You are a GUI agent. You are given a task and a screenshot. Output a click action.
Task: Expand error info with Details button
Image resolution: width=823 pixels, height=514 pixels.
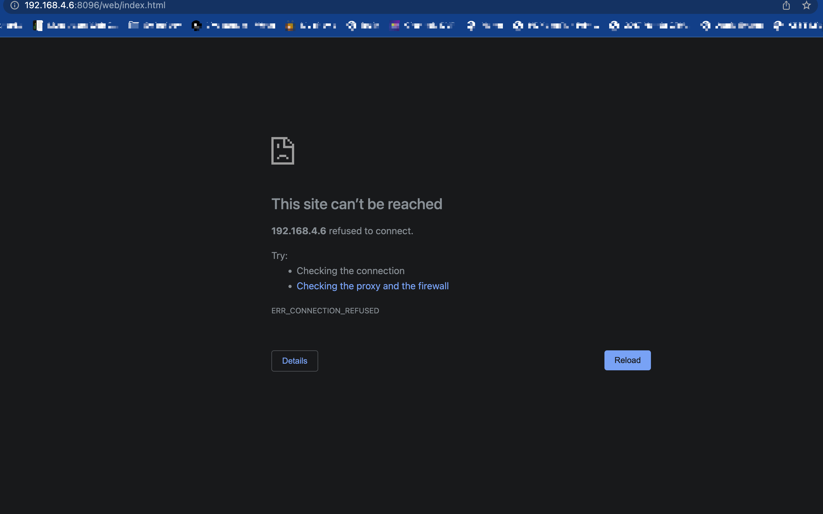click(x=294, y=361)
